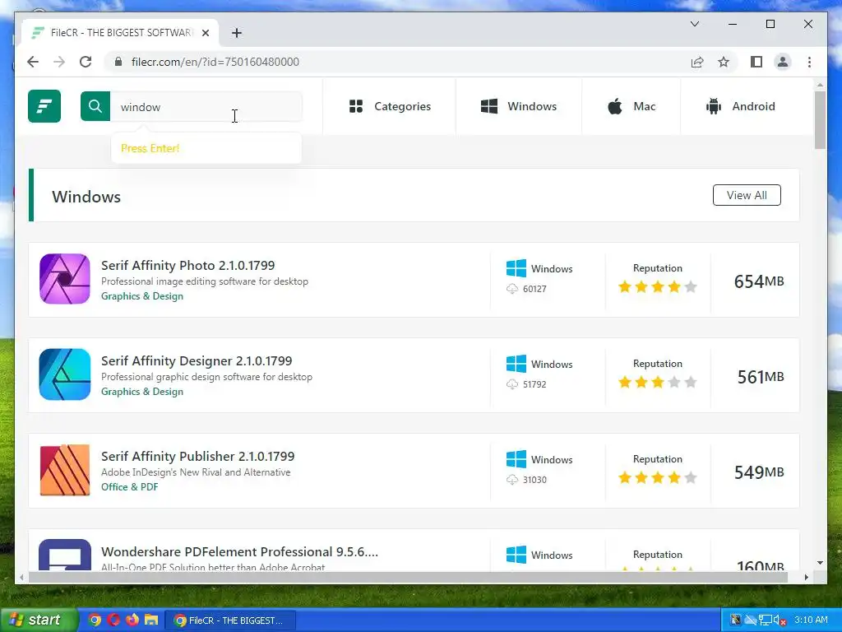Open Serif Affinity Photo 2.1.0.1799 title
The width and height of the screenshot is (842, 632).
point(188,265)
